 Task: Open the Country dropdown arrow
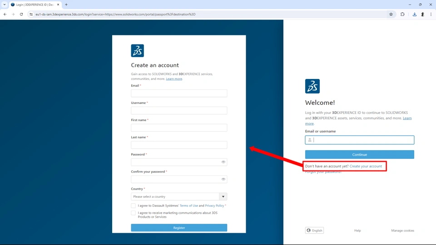[223, 196]
